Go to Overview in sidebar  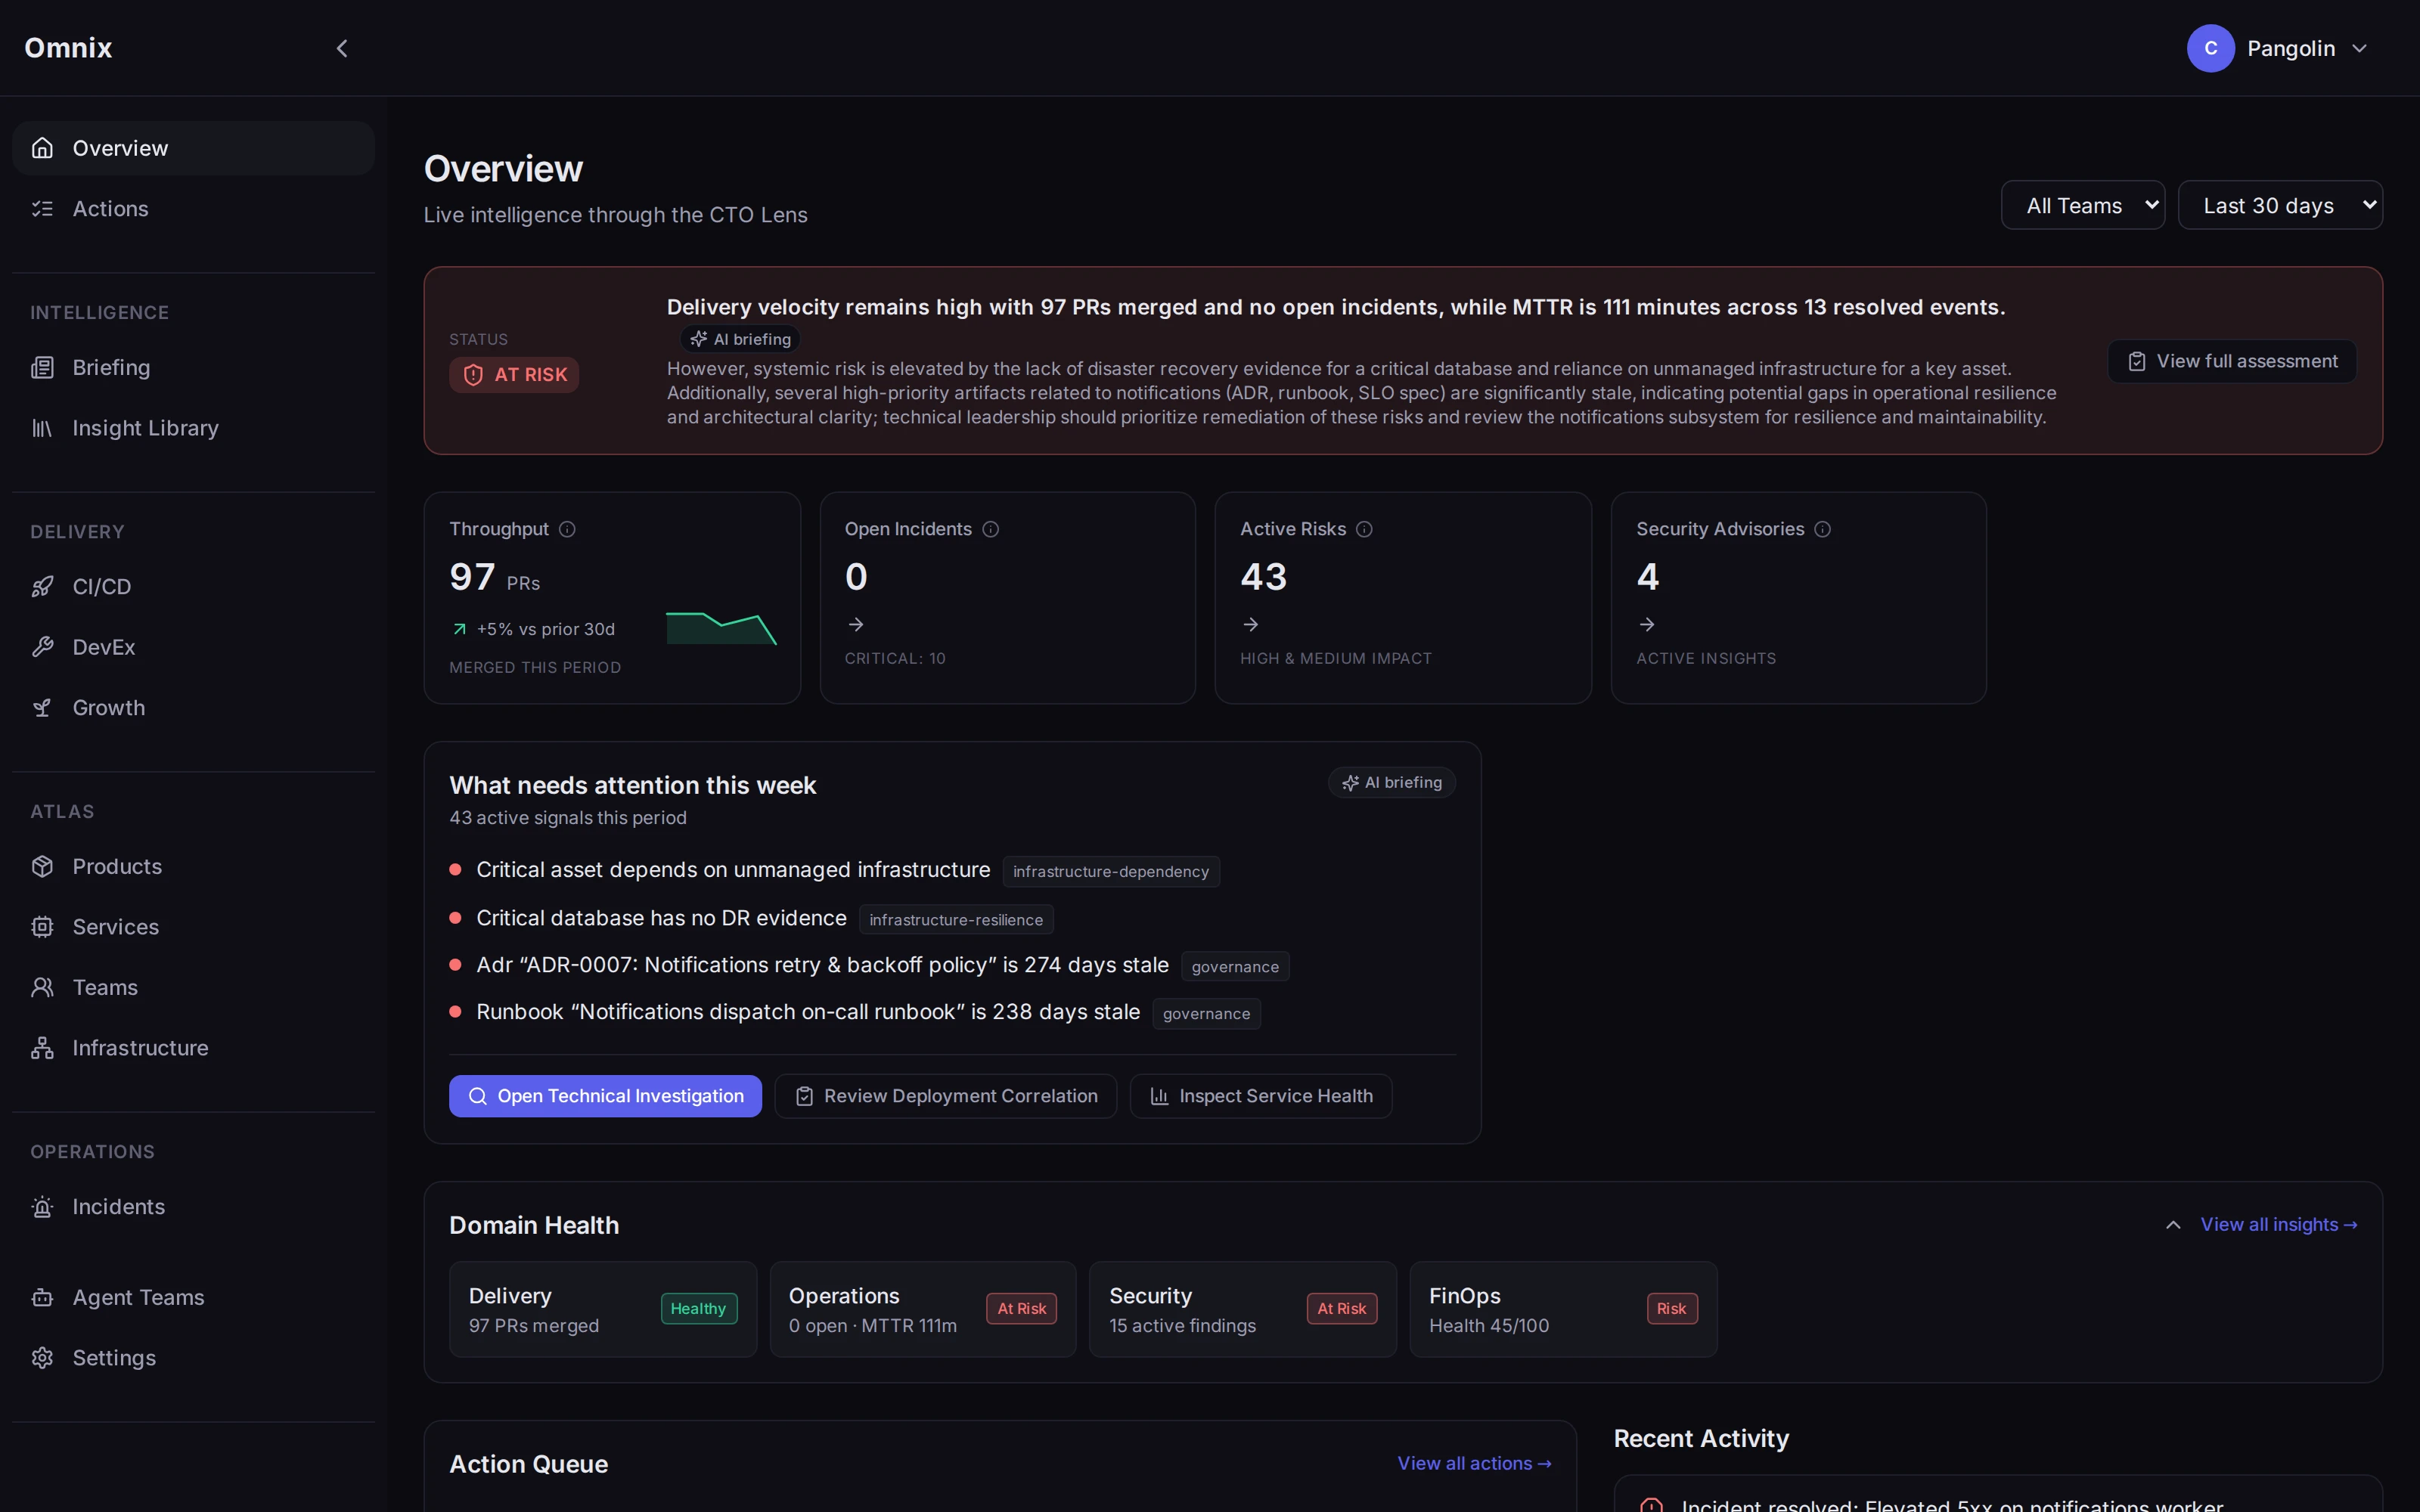[x=193, y=148]
